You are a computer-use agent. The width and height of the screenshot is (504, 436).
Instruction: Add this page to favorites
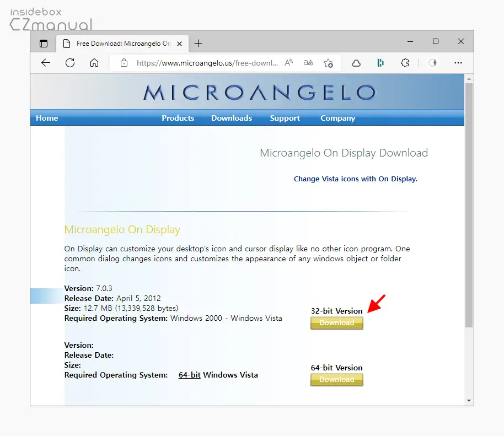[x=328, y=63]
